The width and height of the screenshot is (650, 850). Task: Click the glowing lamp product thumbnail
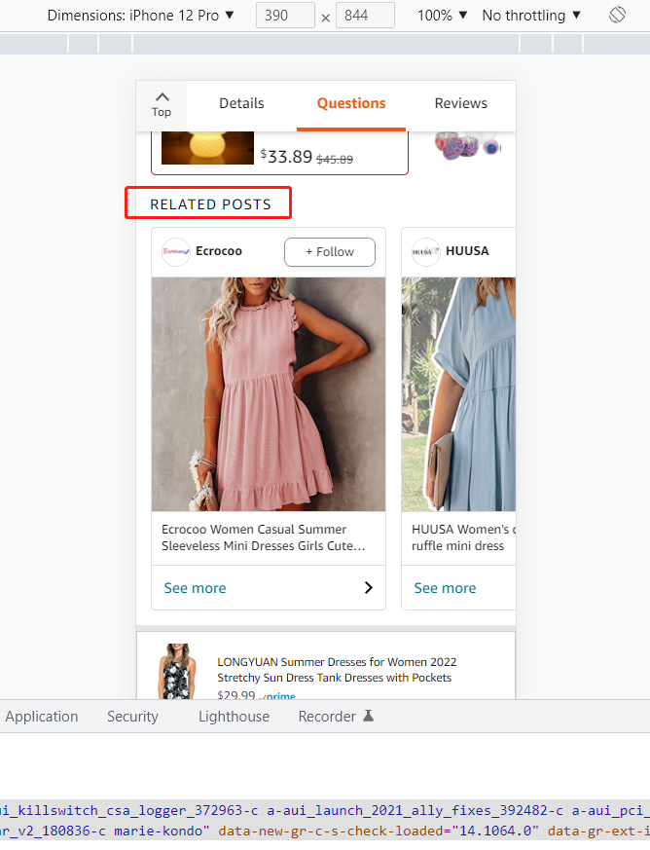click(x=208, y=147)
